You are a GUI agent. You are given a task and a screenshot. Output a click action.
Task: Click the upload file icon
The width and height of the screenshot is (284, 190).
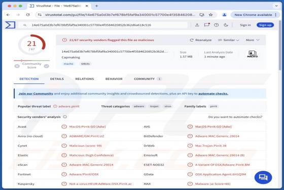[x=197, y=25]
